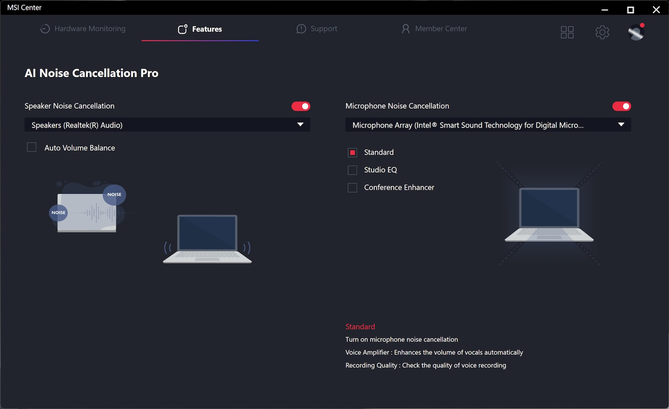Screen dimensions: 669x409
Task: Turn off Microphone Noise Cancellation toggle
Action: [622, 106]
